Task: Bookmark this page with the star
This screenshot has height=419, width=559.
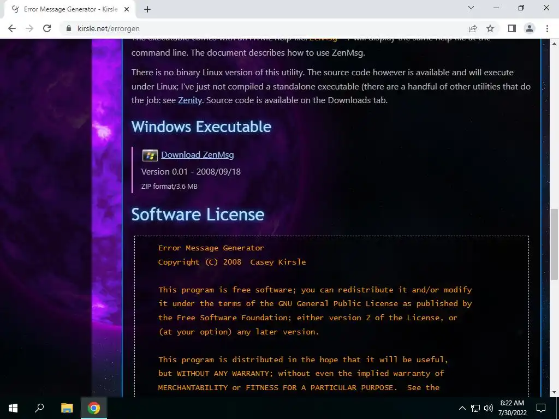Action: click(x=490, y=28)
